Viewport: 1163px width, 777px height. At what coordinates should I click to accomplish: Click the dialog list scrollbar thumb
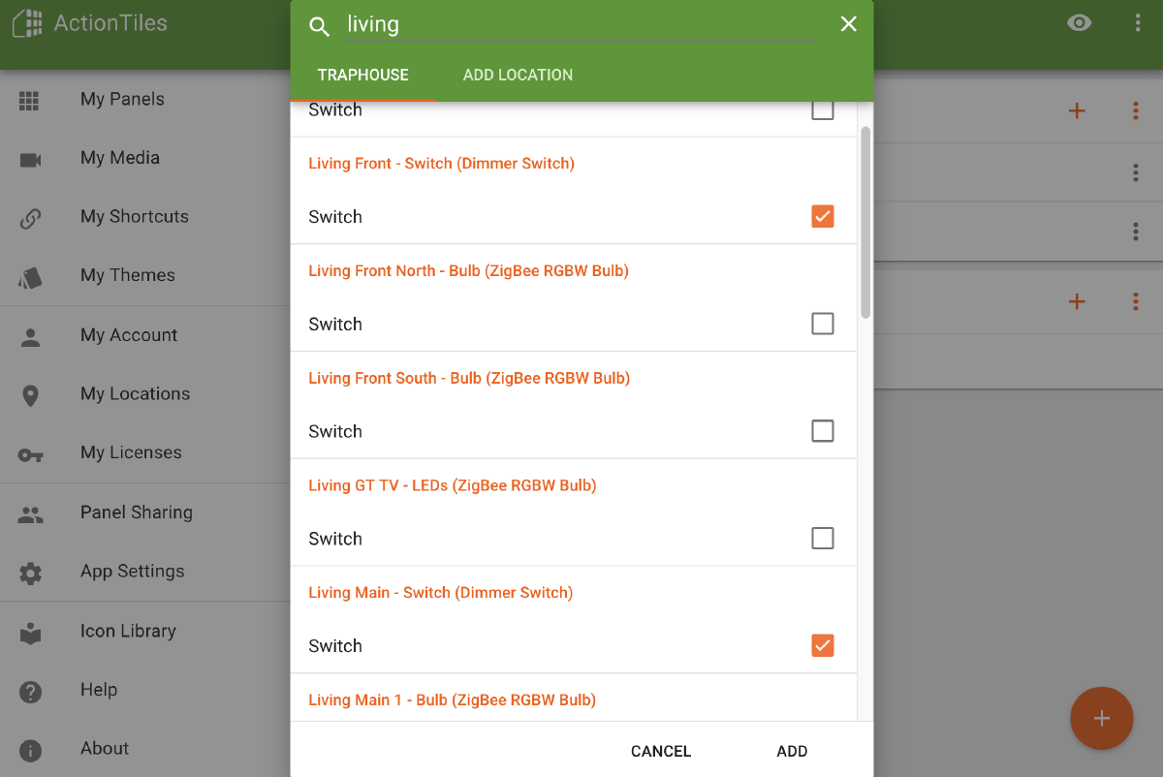pyautogui.click(x=865, y=222)
